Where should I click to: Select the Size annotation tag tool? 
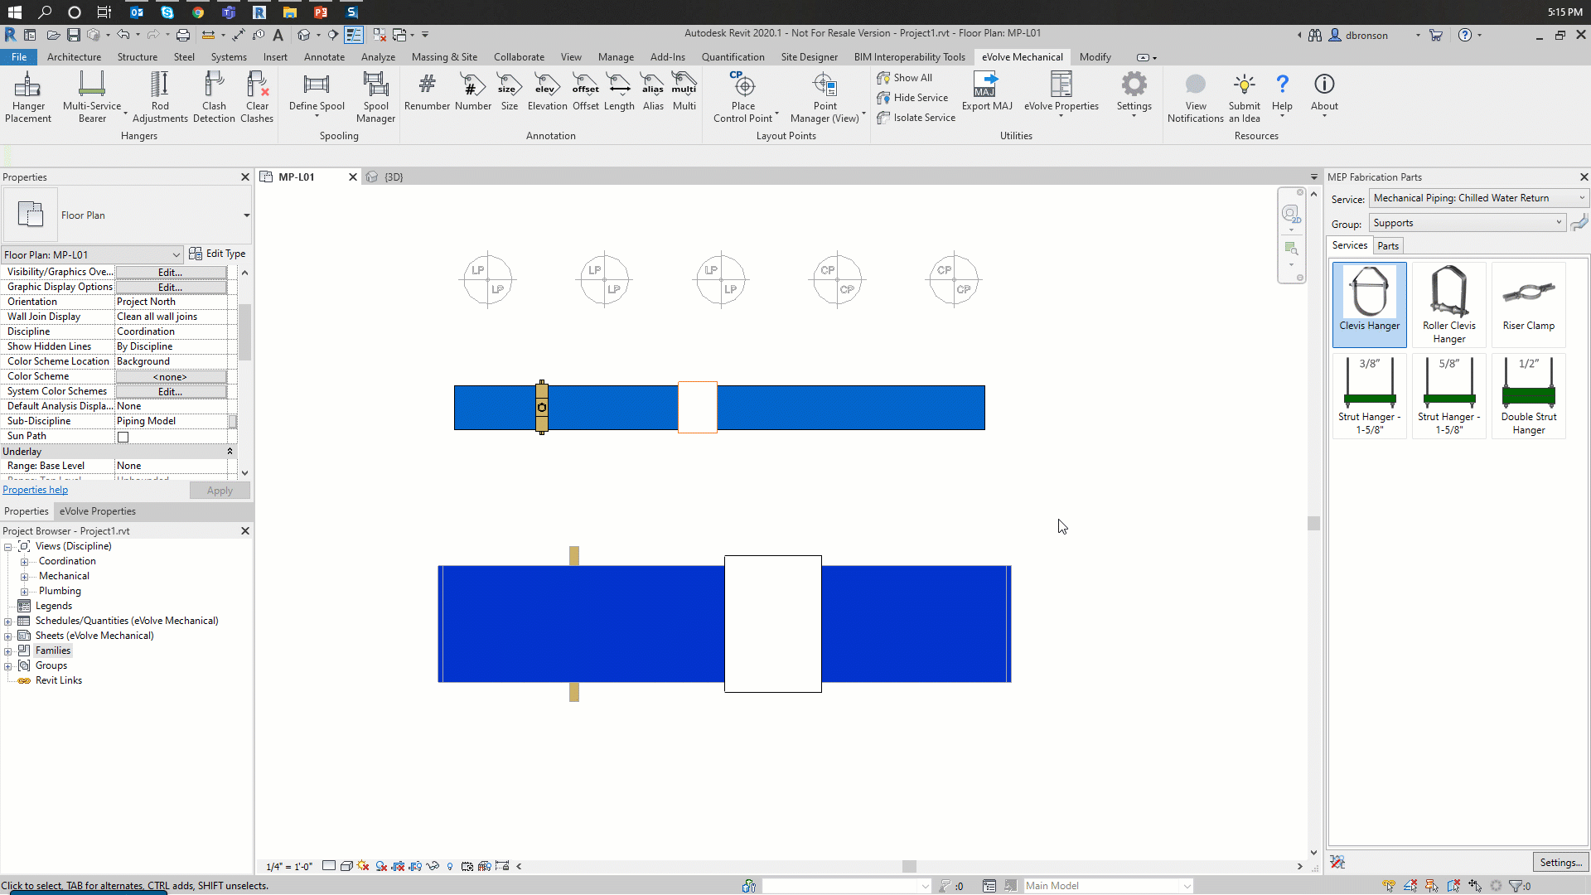coord(509,91)
